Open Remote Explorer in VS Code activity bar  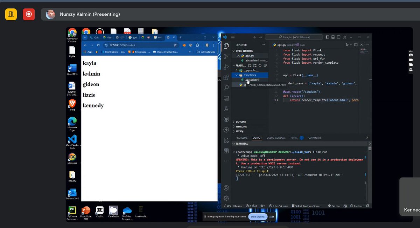coord(226,98)
